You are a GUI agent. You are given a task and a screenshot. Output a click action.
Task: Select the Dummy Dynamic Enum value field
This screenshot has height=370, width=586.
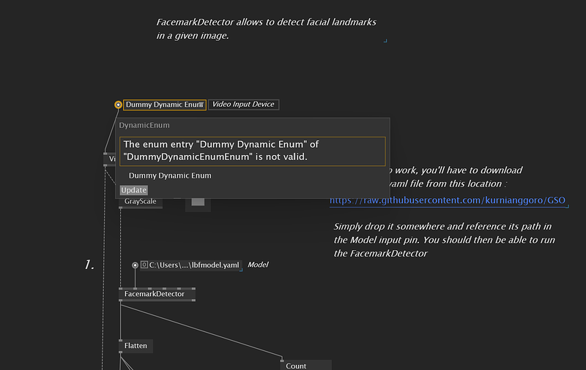(161, 105)
